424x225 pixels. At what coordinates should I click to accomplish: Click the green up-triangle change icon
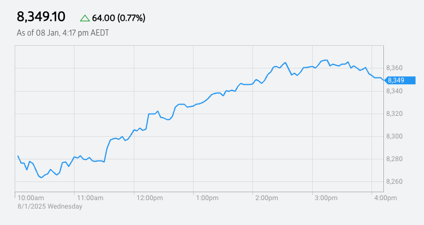coord(85,18)
